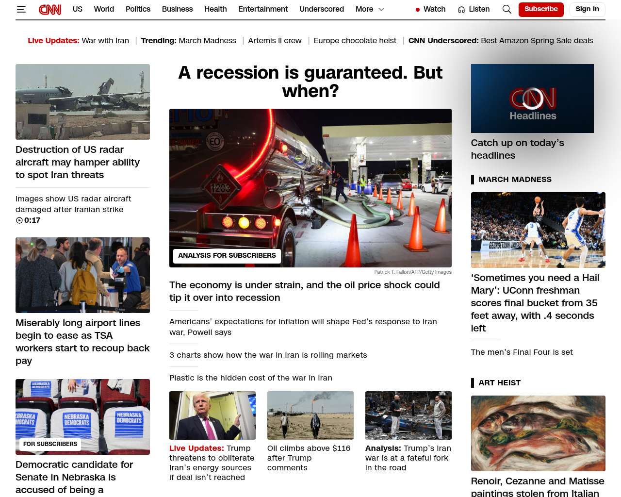Click the ANALYSIS FOR SUBSCRIBERS label
Viewport: 621px width, 497px height.
tap(227, 256)
